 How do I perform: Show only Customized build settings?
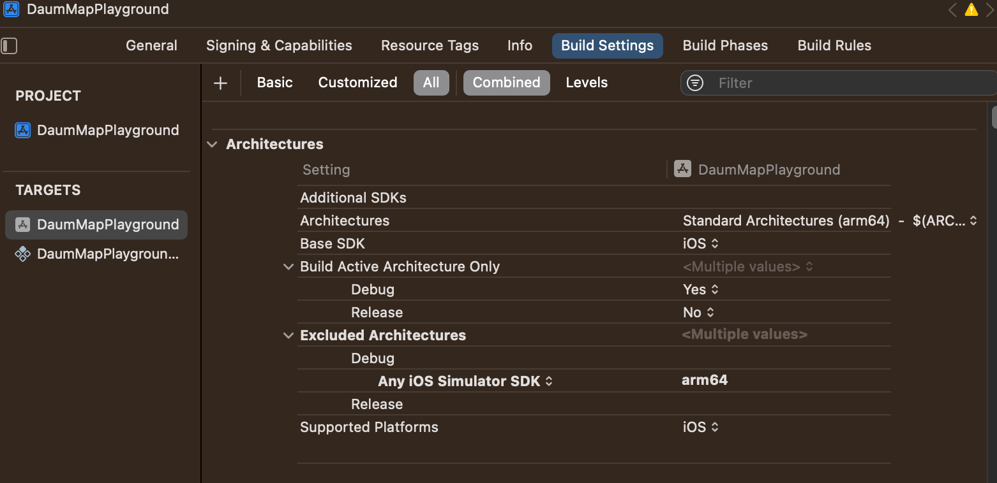357,83
